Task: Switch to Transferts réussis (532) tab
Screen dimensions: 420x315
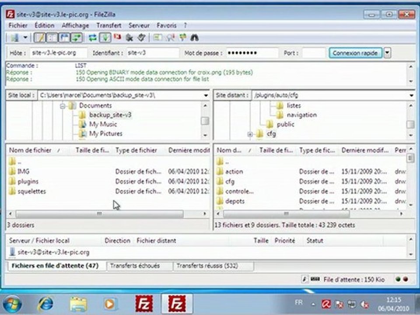Action: pyautogui.click(x=207, y=266)
